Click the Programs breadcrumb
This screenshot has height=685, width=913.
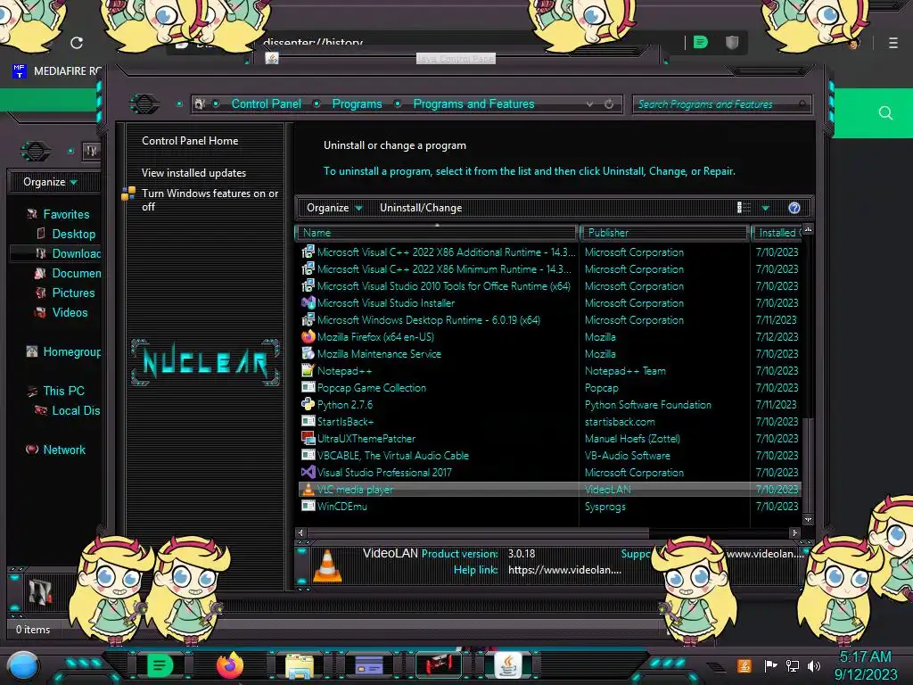[x=357, y=103]
